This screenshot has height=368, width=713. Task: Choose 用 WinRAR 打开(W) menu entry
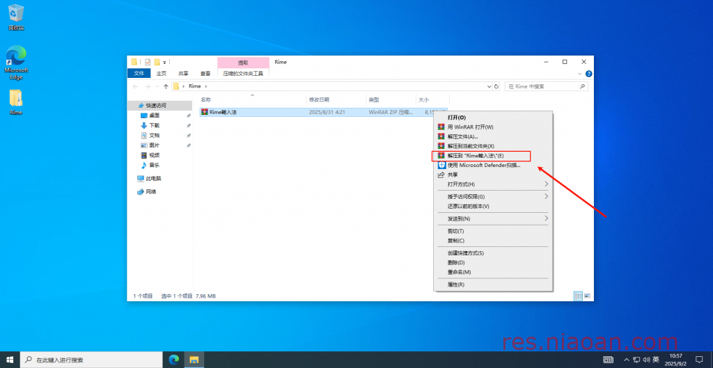coord(493,127)
